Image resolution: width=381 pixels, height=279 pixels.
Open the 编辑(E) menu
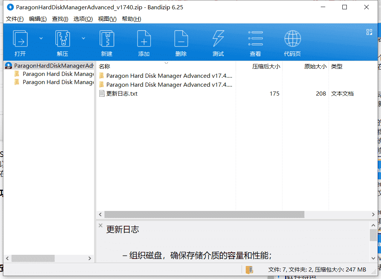[38, 19]
